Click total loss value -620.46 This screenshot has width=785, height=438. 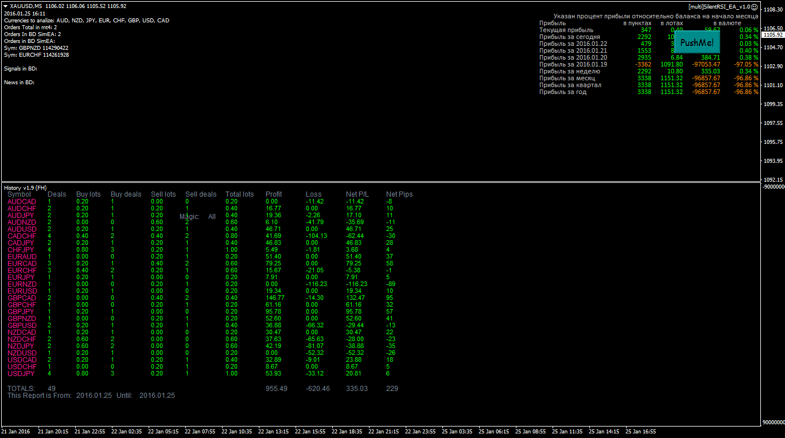click(318, 389)
